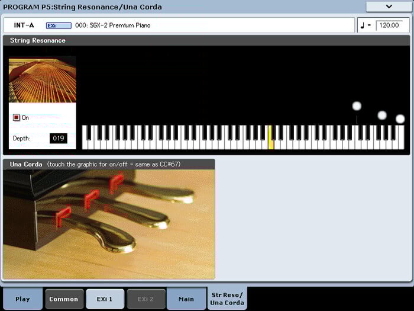Image resolution: width=414 pixels, height=311 pixels.
Task: Click the tempo value 120.00
Action: [389, 25]
